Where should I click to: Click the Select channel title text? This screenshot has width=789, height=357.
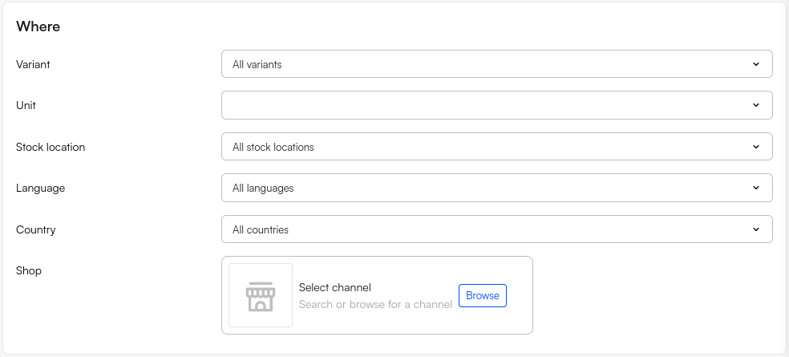pyautogui.click(x=334, y=287)
